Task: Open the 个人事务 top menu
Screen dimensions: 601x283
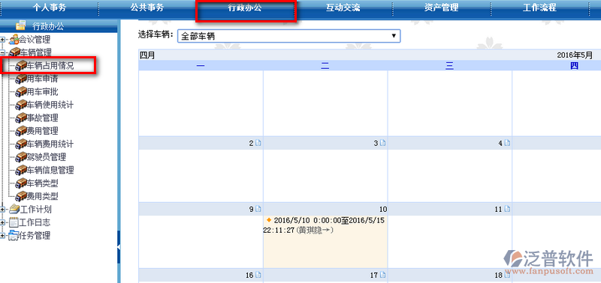Action: 49,8
